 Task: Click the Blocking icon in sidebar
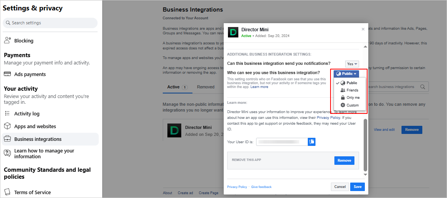click(x=7, y=41)
